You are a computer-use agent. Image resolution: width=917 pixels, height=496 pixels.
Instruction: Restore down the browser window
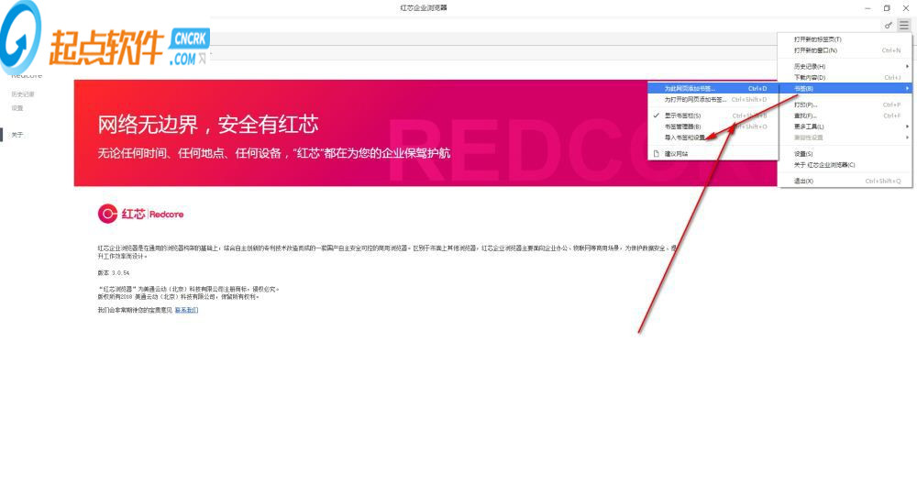tap(887, 8)
